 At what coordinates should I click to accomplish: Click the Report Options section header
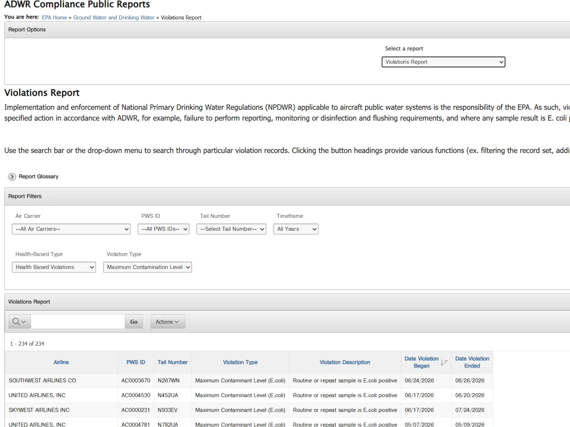pyautogui.click(x=27, y=30)
